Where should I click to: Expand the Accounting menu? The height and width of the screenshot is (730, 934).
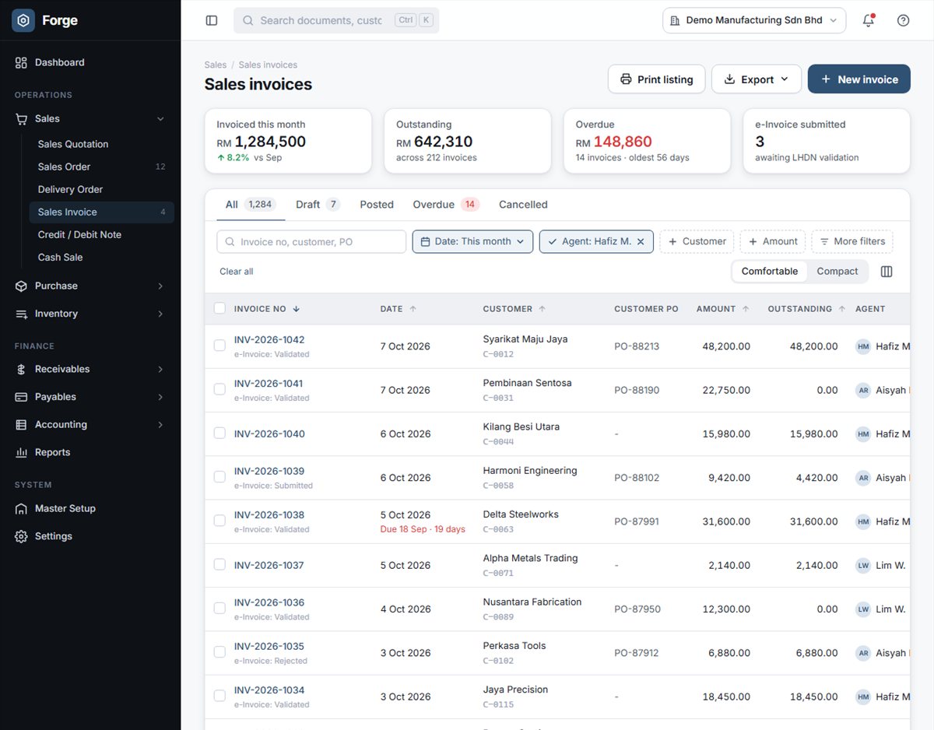pyautogui.click(x=90, y=424)
